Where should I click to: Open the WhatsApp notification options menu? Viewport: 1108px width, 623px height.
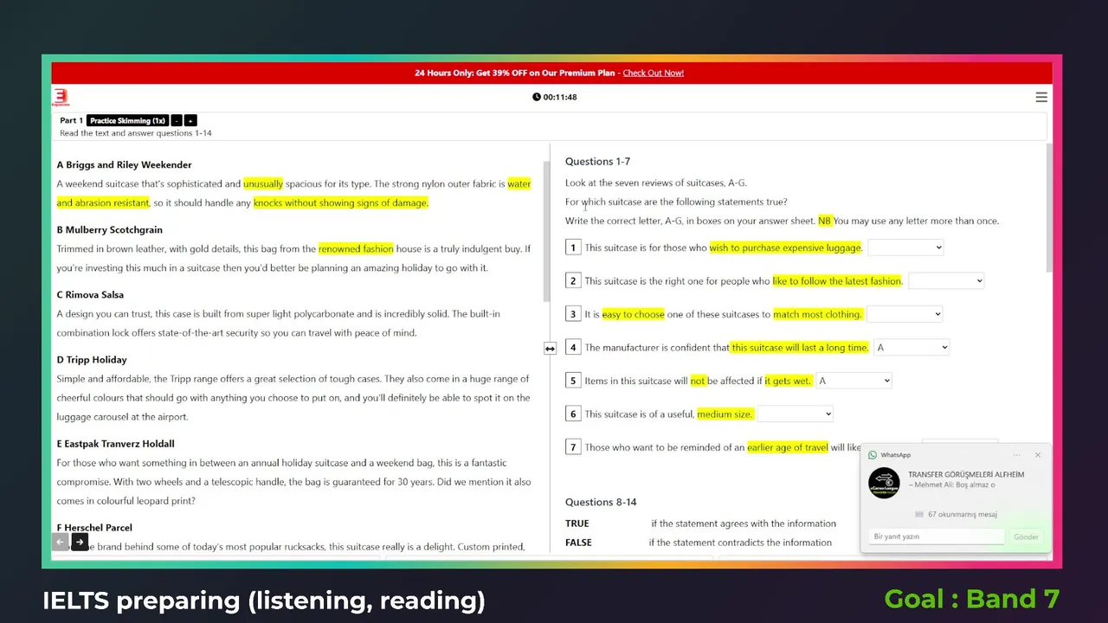point(1015,454)
